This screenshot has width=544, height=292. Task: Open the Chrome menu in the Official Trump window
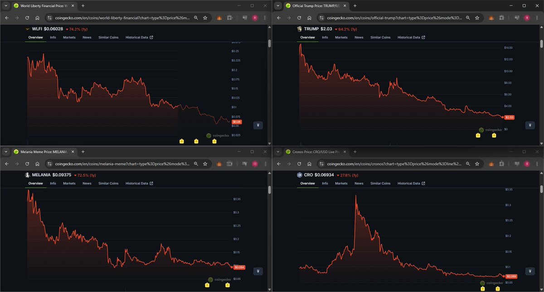click(x=537, y=18)
